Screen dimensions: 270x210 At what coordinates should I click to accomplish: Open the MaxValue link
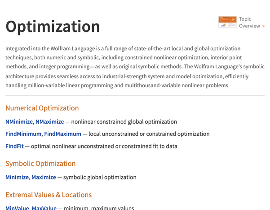44,208
